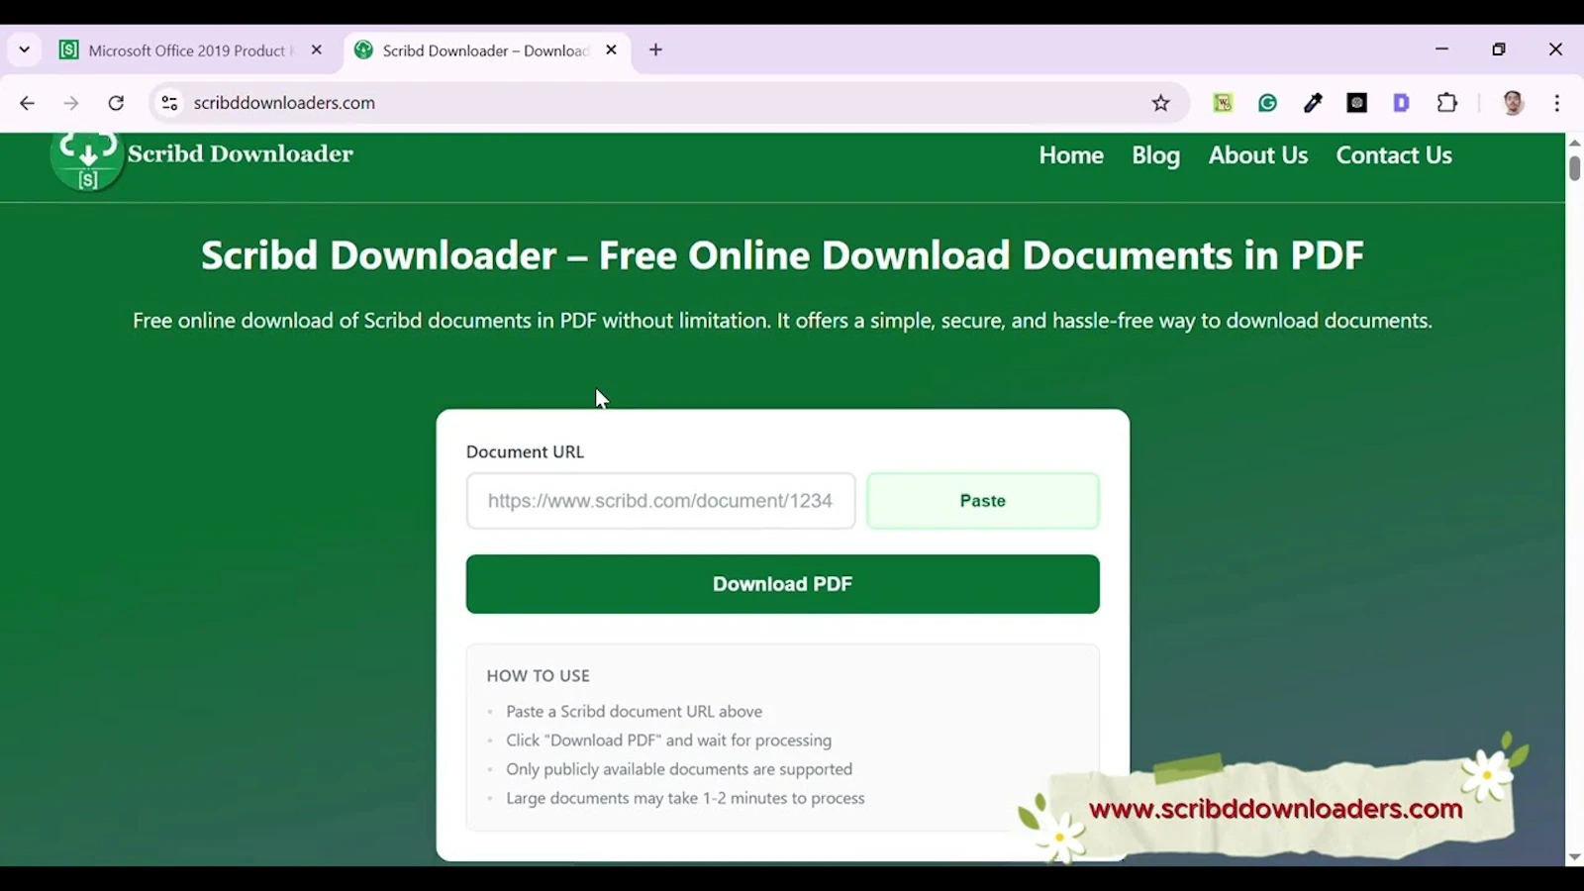Switch to the Microsoft Office 2019 Product tab
Viewport: 1584px width, 891px height.
pyautogui.click(x=190, y=50)
